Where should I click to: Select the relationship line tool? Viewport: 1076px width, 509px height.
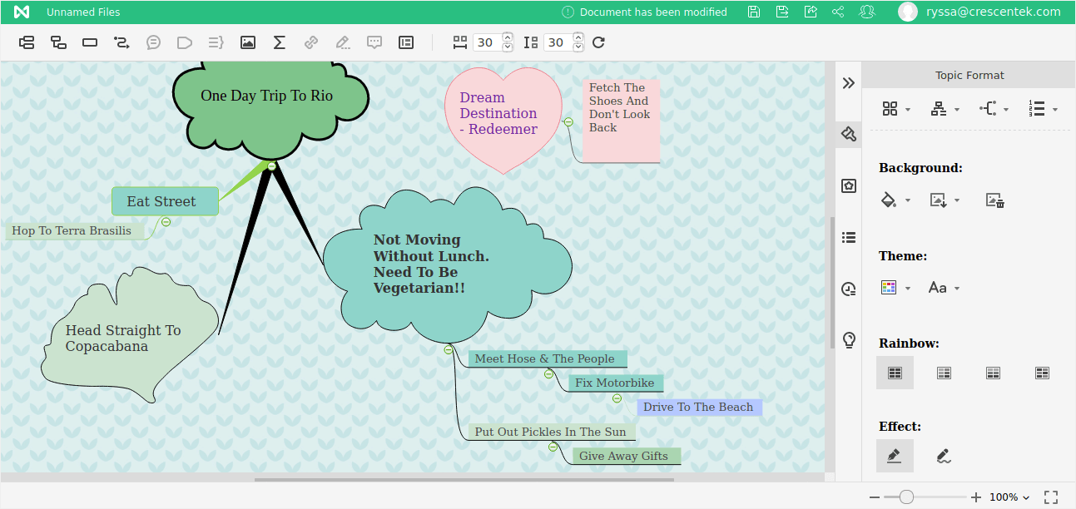coord(121,42)
